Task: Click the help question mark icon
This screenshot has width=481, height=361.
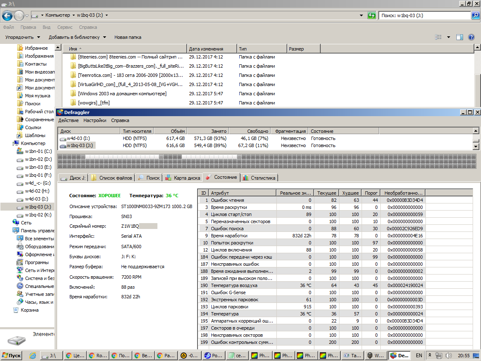Action: [x=471, y=37]
